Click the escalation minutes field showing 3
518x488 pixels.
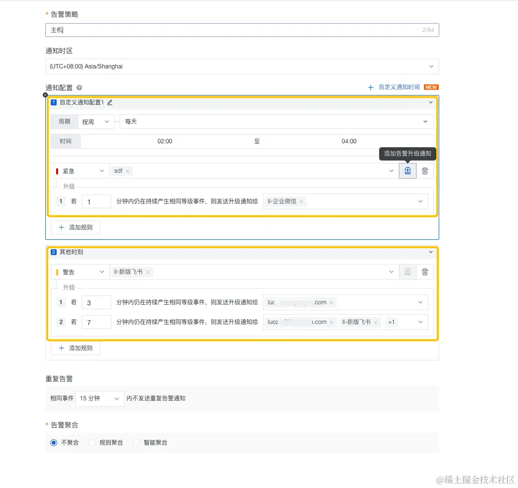click(97, 303)
